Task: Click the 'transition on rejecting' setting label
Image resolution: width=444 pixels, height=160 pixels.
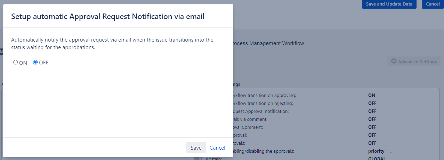Action: 263,103
